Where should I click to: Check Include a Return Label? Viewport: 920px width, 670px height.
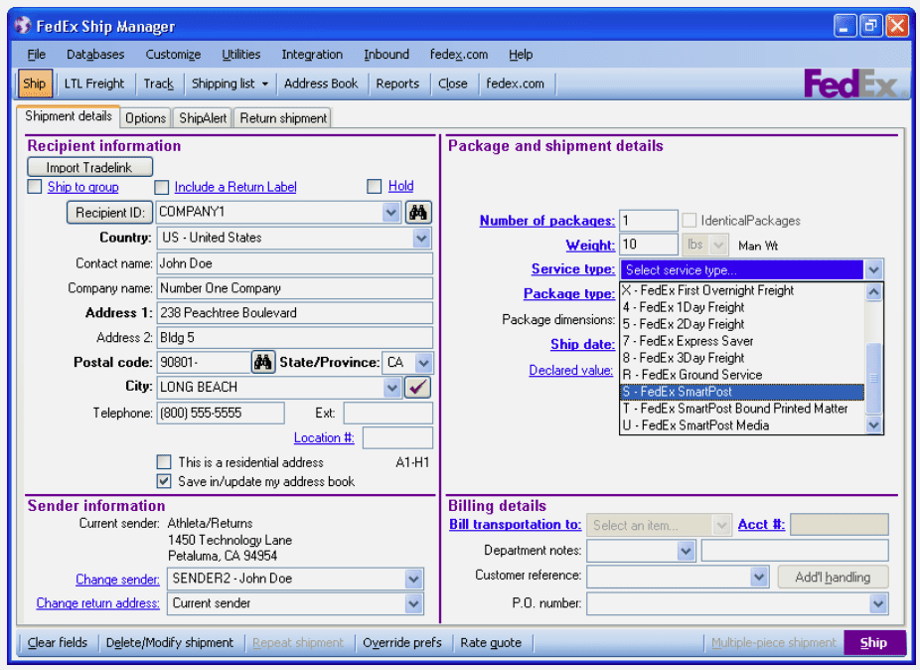tap(162, 187)
